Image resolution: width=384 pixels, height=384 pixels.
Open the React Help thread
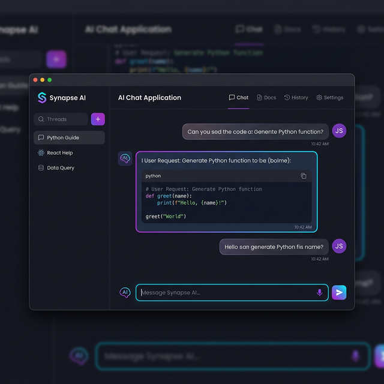click(69, 153)
